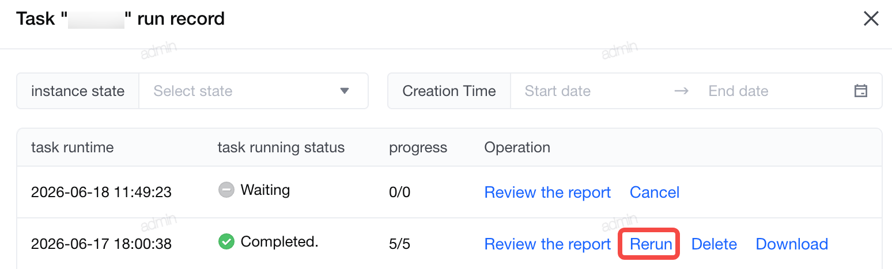Click the arrow between Start and End date
The image size is (892, 269).
pyautogui.click(x=681, y=91)
